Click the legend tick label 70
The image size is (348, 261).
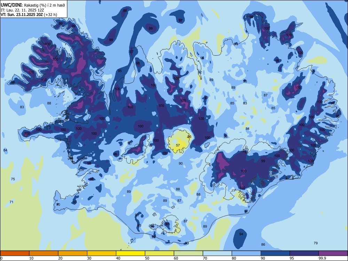(x=205, y=258)
